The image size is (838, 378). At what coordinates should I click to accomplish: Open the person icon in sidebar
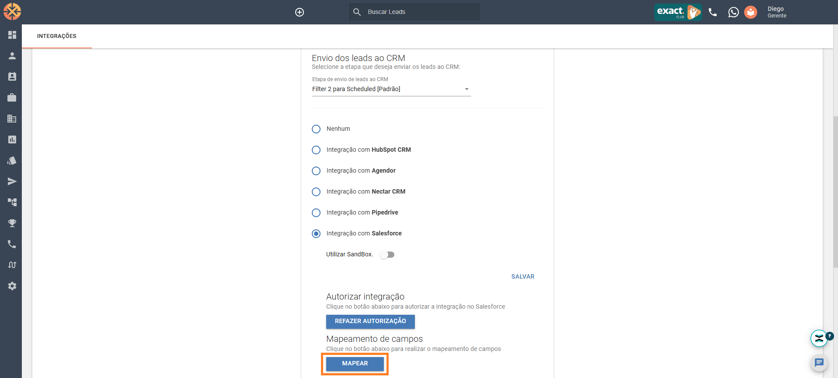(x=12, y=56)
